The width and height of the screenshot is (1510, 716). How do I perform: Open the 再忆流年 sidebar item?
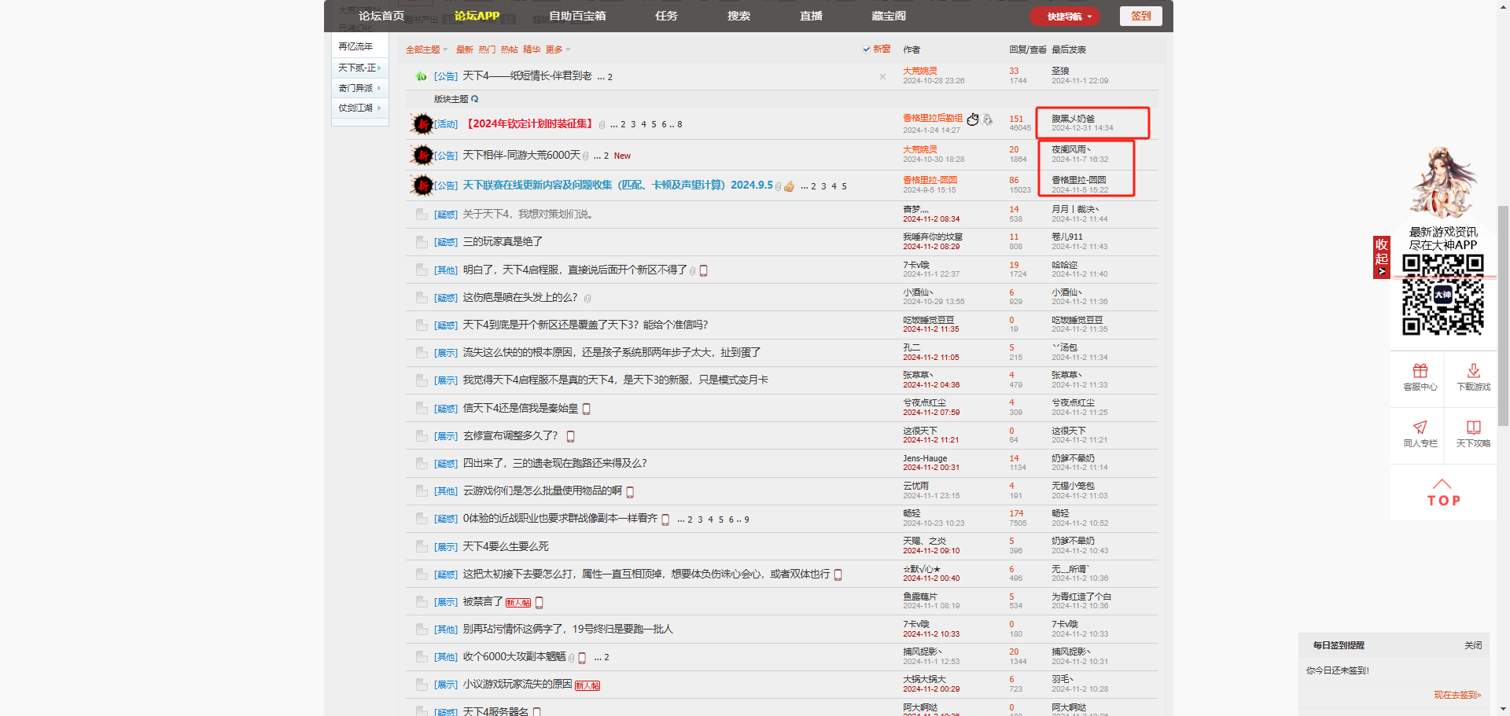click(355, 46)
